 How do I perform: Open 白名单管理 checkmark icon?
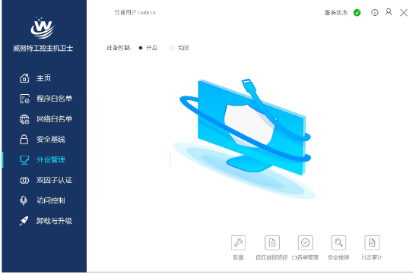tap(305, 242)
